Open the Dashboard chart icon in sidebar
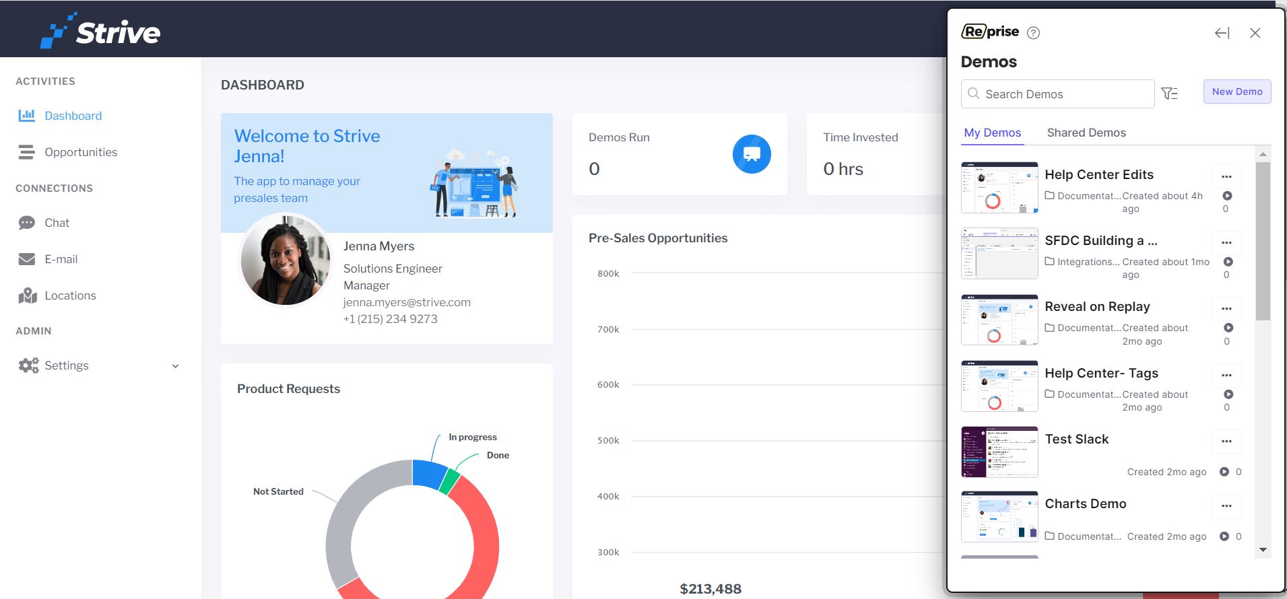Screen dimensions: 1287x599 coord(27,115)
